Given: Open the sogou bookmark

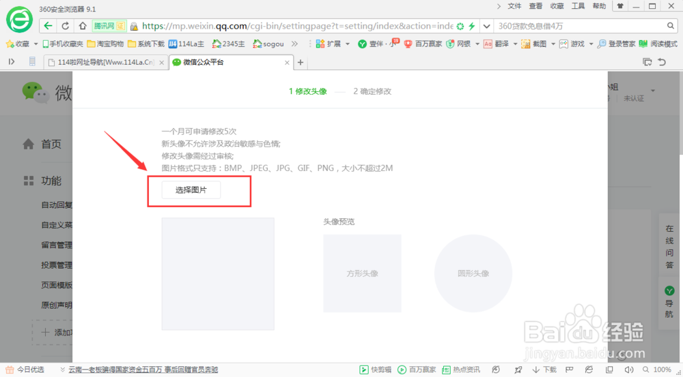Looking at the screenshot, I should [x=268, y=44].
